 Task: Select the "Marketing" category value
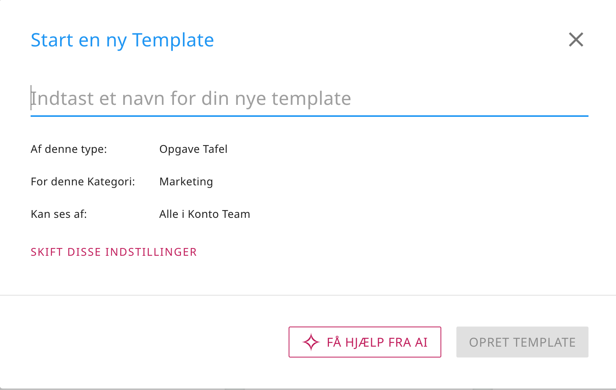186,181
